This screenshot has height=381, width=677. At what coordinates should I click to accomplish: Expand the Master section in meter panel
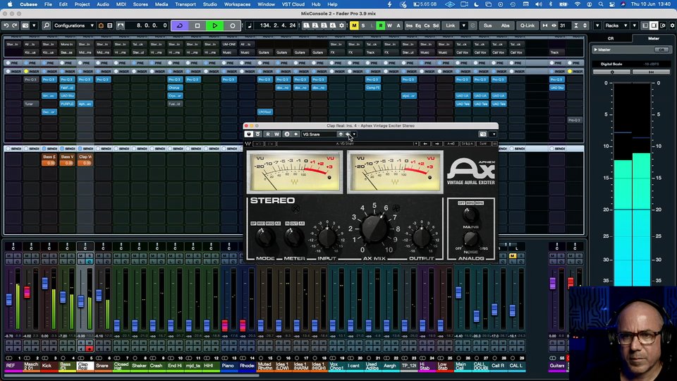(x=596, y=49)
